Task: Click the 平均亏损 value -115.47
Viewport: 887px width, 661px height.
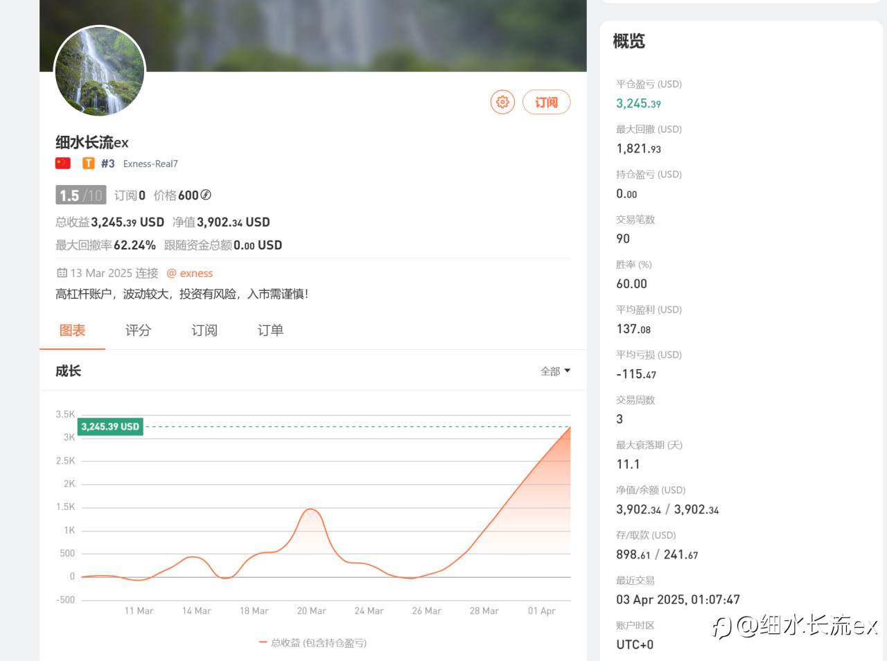Action: click(636, 373)
